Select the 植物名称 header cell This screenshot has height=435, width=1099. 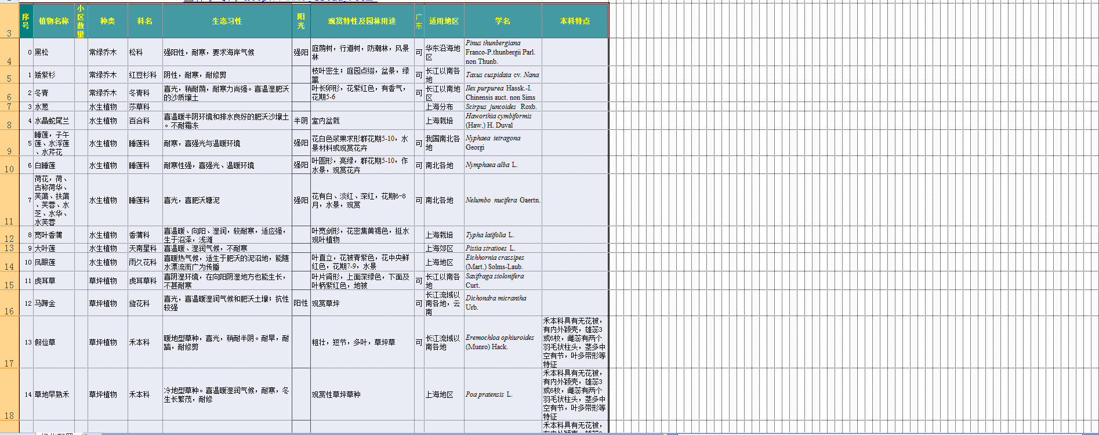click(54, 21)
